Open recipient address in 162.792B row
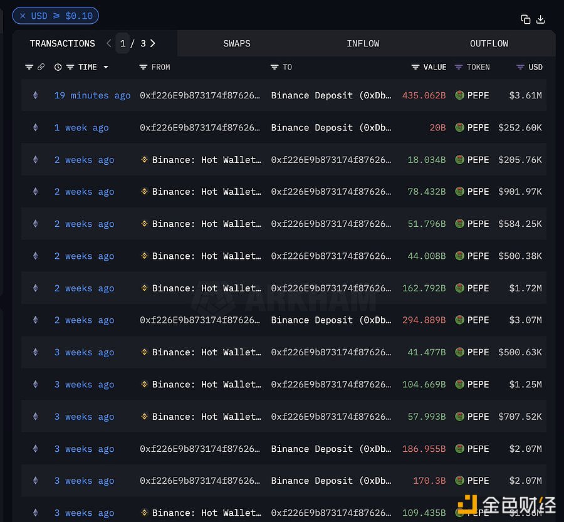Screen dimensions: 564x522 click(331, 288)
